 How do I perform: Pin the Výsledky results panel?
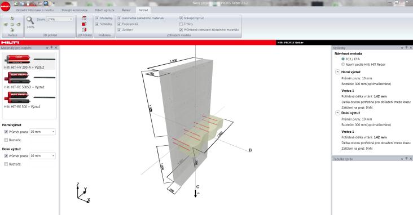[x=406, y=48]
